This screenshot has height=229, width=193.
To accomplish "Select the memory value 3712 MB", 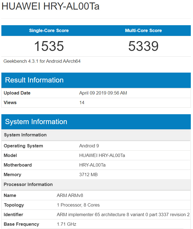I will (88, 175).
